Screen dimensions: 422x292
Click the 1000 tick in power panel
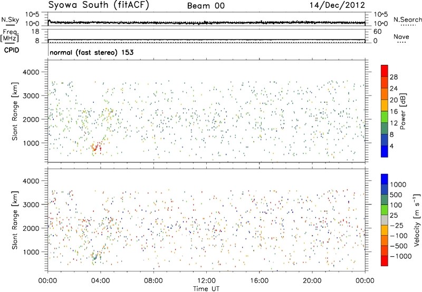click(x=31, y=143)
